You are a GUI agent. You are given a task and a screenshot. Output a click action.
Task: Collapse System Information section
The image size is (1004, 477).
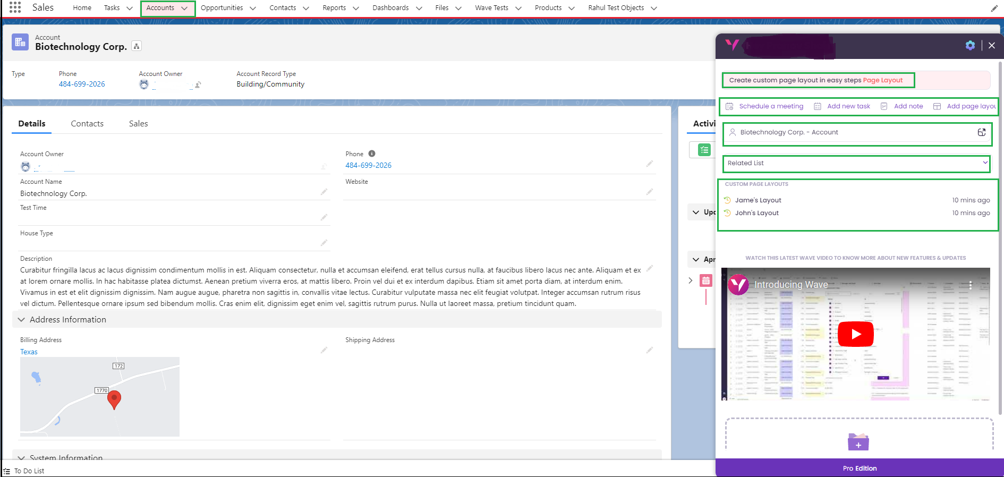coord(21,457)
